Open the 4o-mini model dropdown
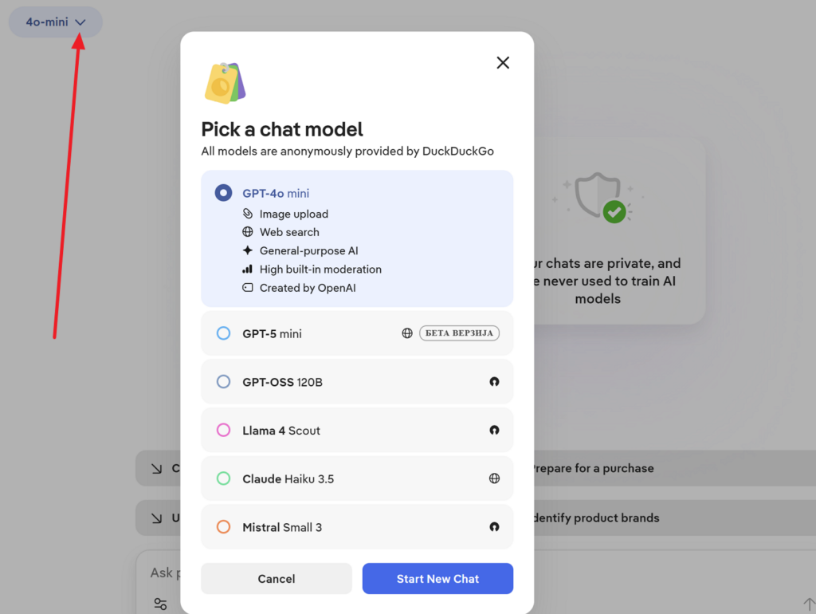 click(x=56, y=22)
